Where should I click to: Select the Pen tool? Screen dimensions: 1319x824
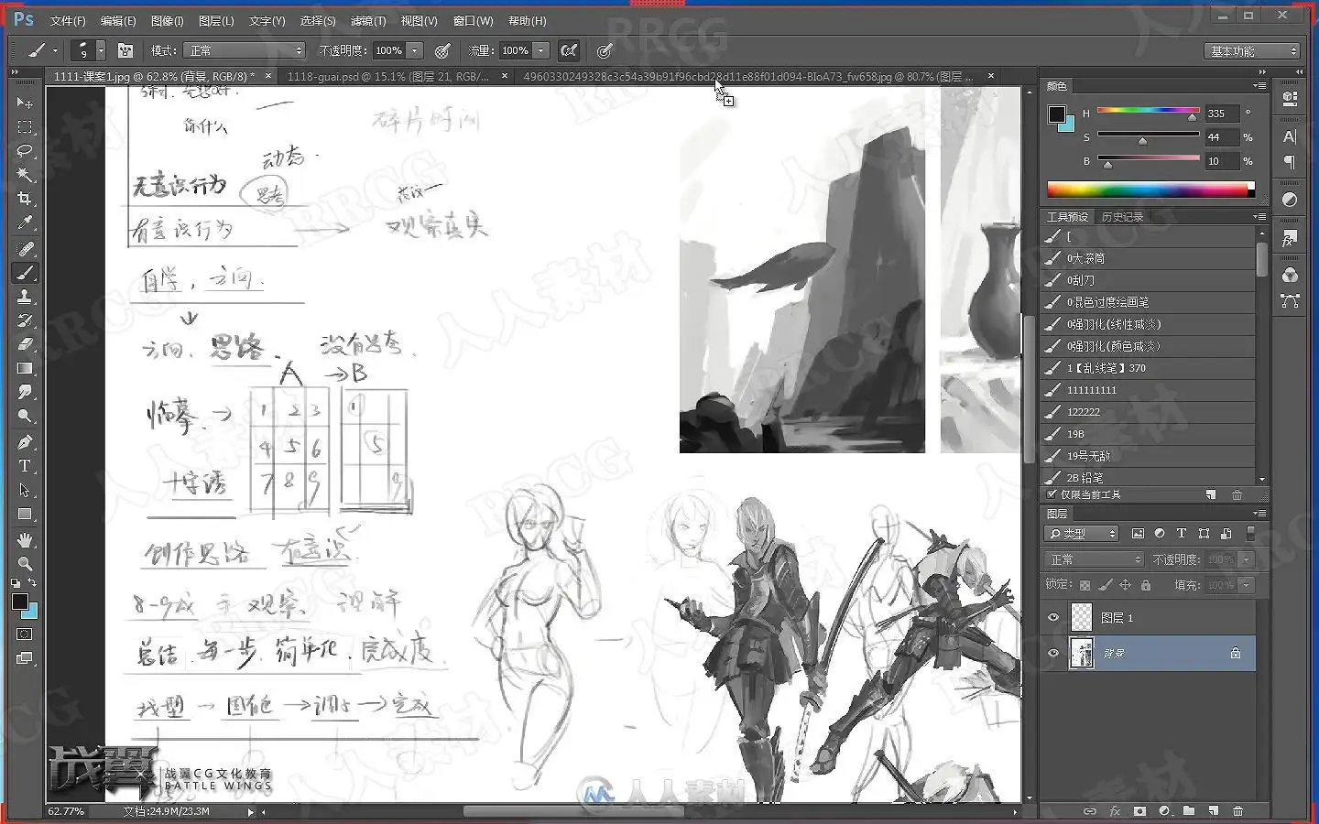(x=25, y=442)
